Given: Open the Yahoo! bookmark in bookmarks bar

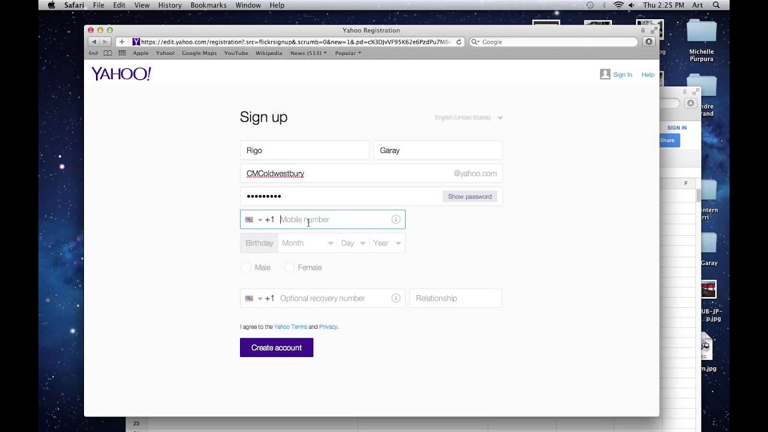Looking at the screenshot, I should (x=165, y=53).
